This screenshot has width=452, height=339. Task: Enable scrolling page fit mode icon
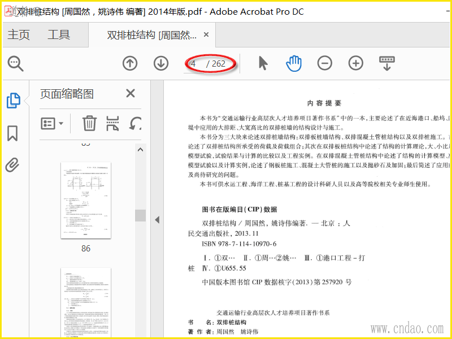point(387,63)
